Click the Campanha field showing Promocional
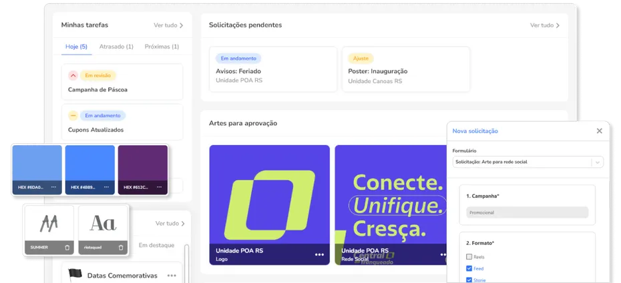The height and width of the screenshot is (283, 621). tap(527, 212)
